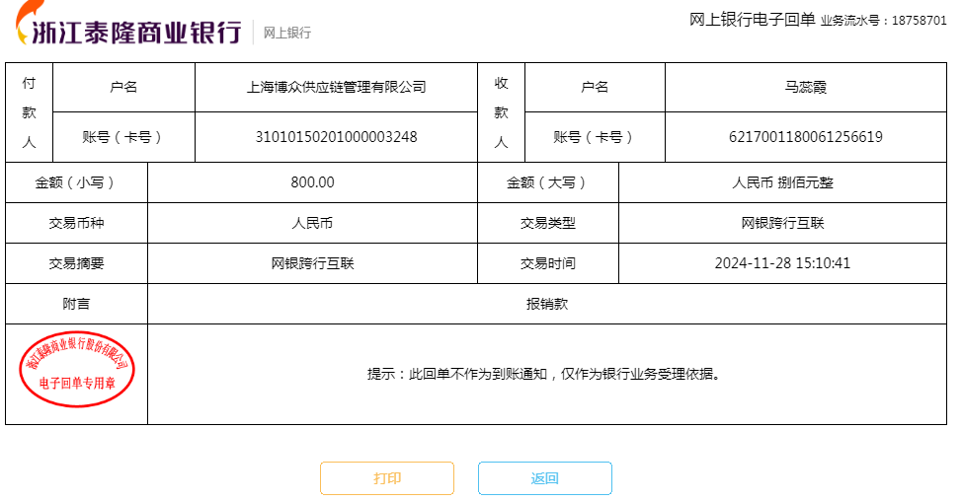Click the uppercase amount 人民币 捌佰元整
The width and height of the screenshot is (962, 502).
782,182
